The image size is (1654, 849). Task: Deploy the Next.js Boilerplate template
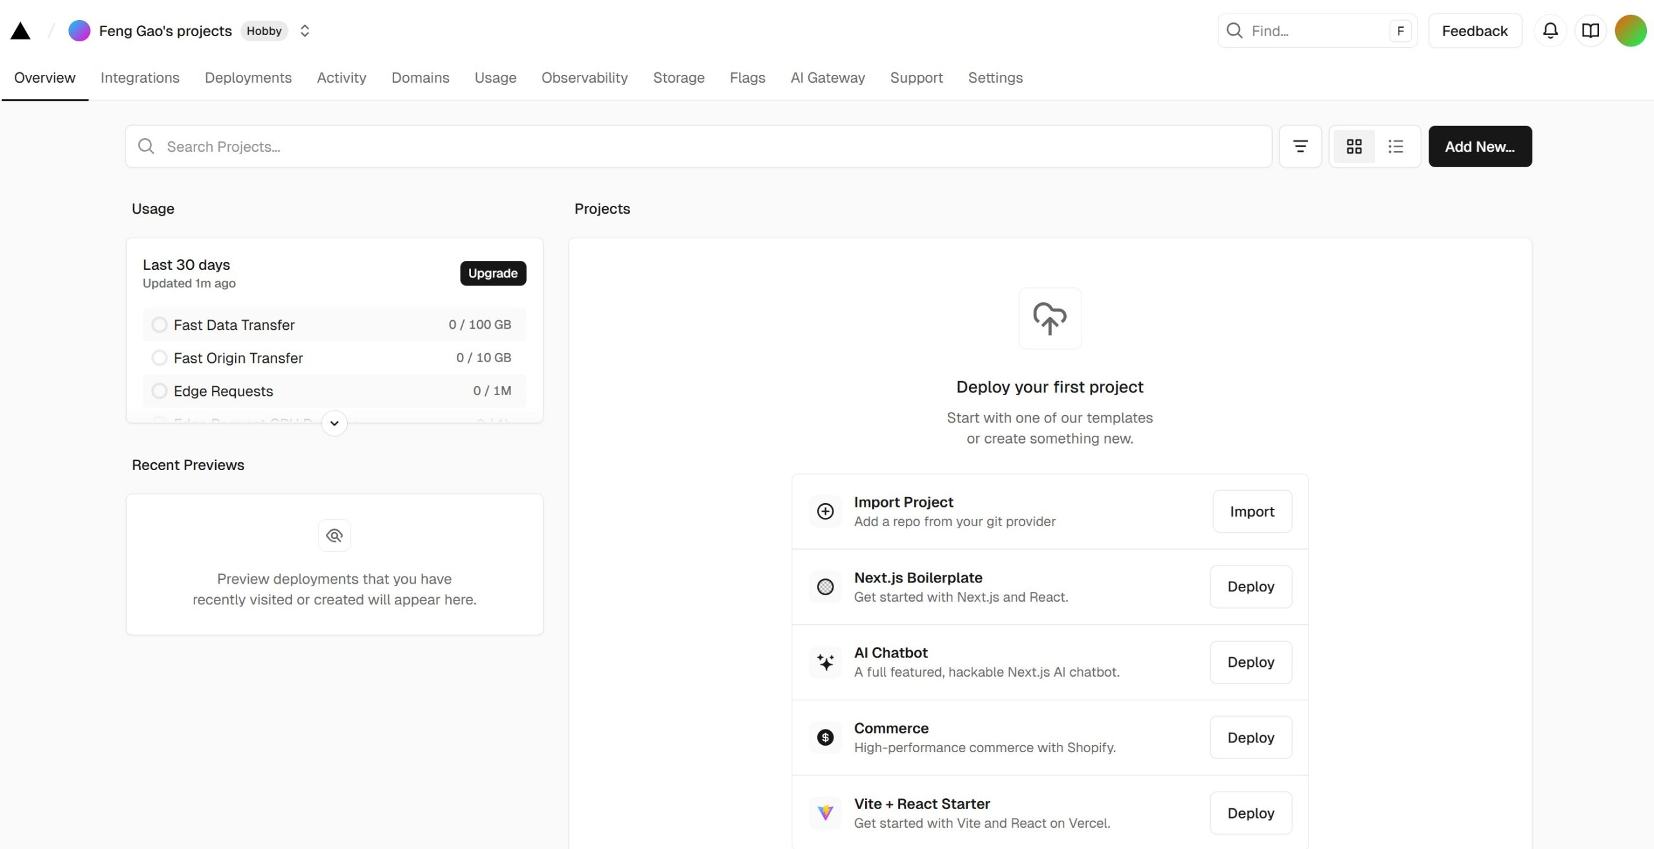coord(1250,587)
